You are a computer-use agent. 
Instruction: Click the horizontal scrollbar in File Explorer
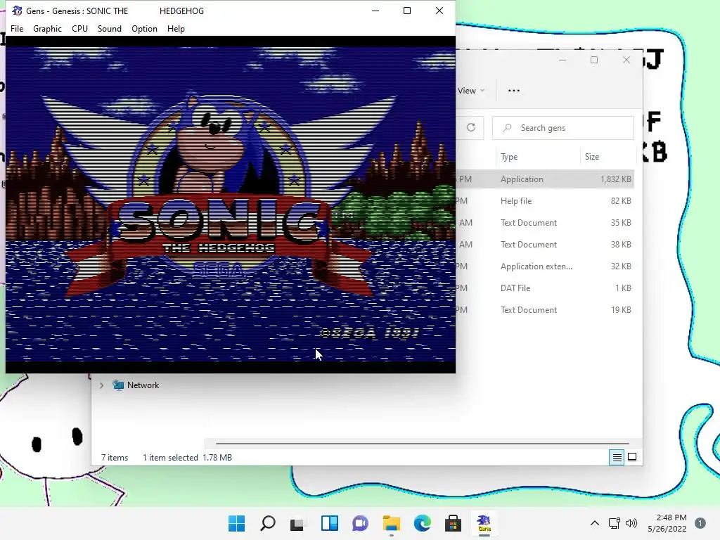[x=422, y=444]
